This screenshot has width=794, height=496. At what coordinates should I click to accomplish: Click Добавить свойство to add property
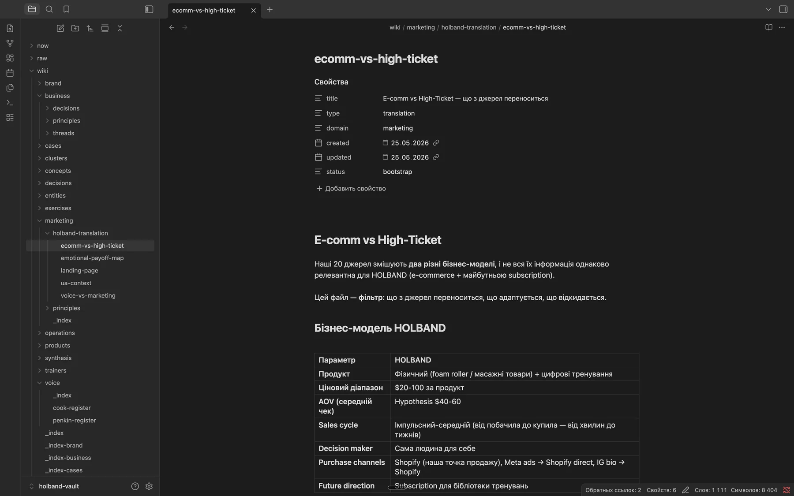coord(351,188)
